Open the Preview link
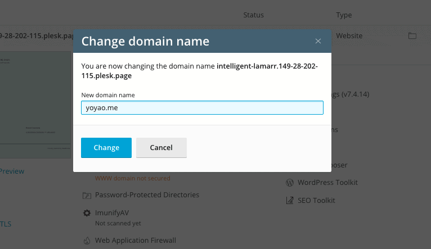Screen dimensions: 431x249 click(12, 171)
